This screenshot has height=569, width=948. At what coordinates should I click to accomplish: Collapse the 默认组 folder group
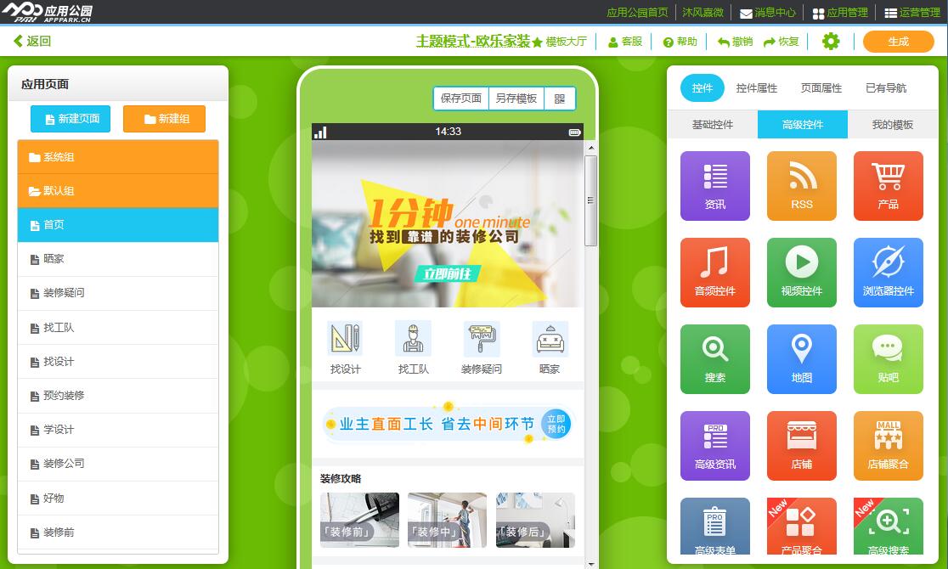tap(118, 191)
